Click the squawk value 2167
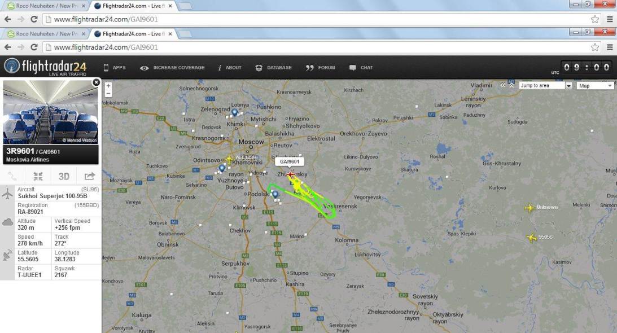 point(61,275)
